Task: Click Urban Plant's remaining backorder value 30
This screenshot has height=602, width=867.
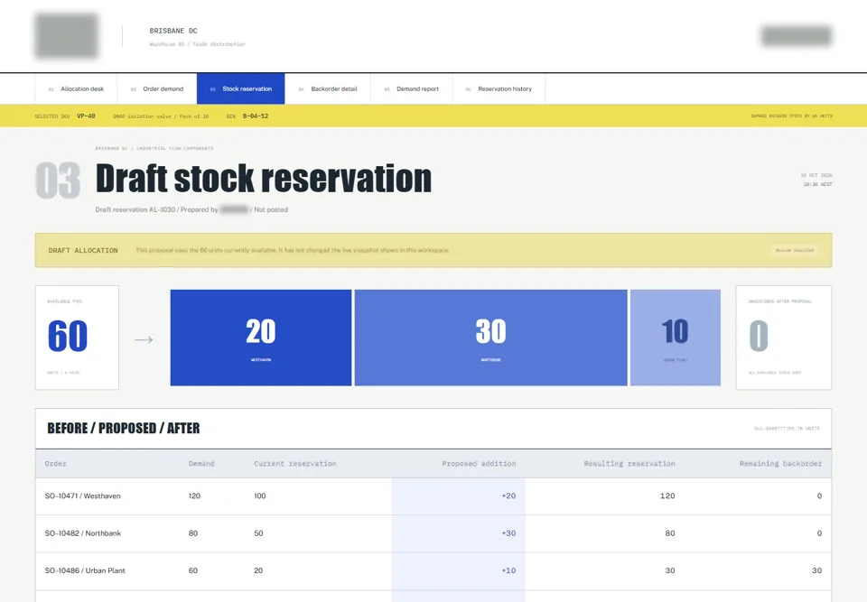Action: [x=816, y=570]
